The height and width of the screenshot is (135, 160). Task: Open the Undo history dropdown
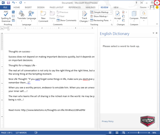(x=16, y=3)
